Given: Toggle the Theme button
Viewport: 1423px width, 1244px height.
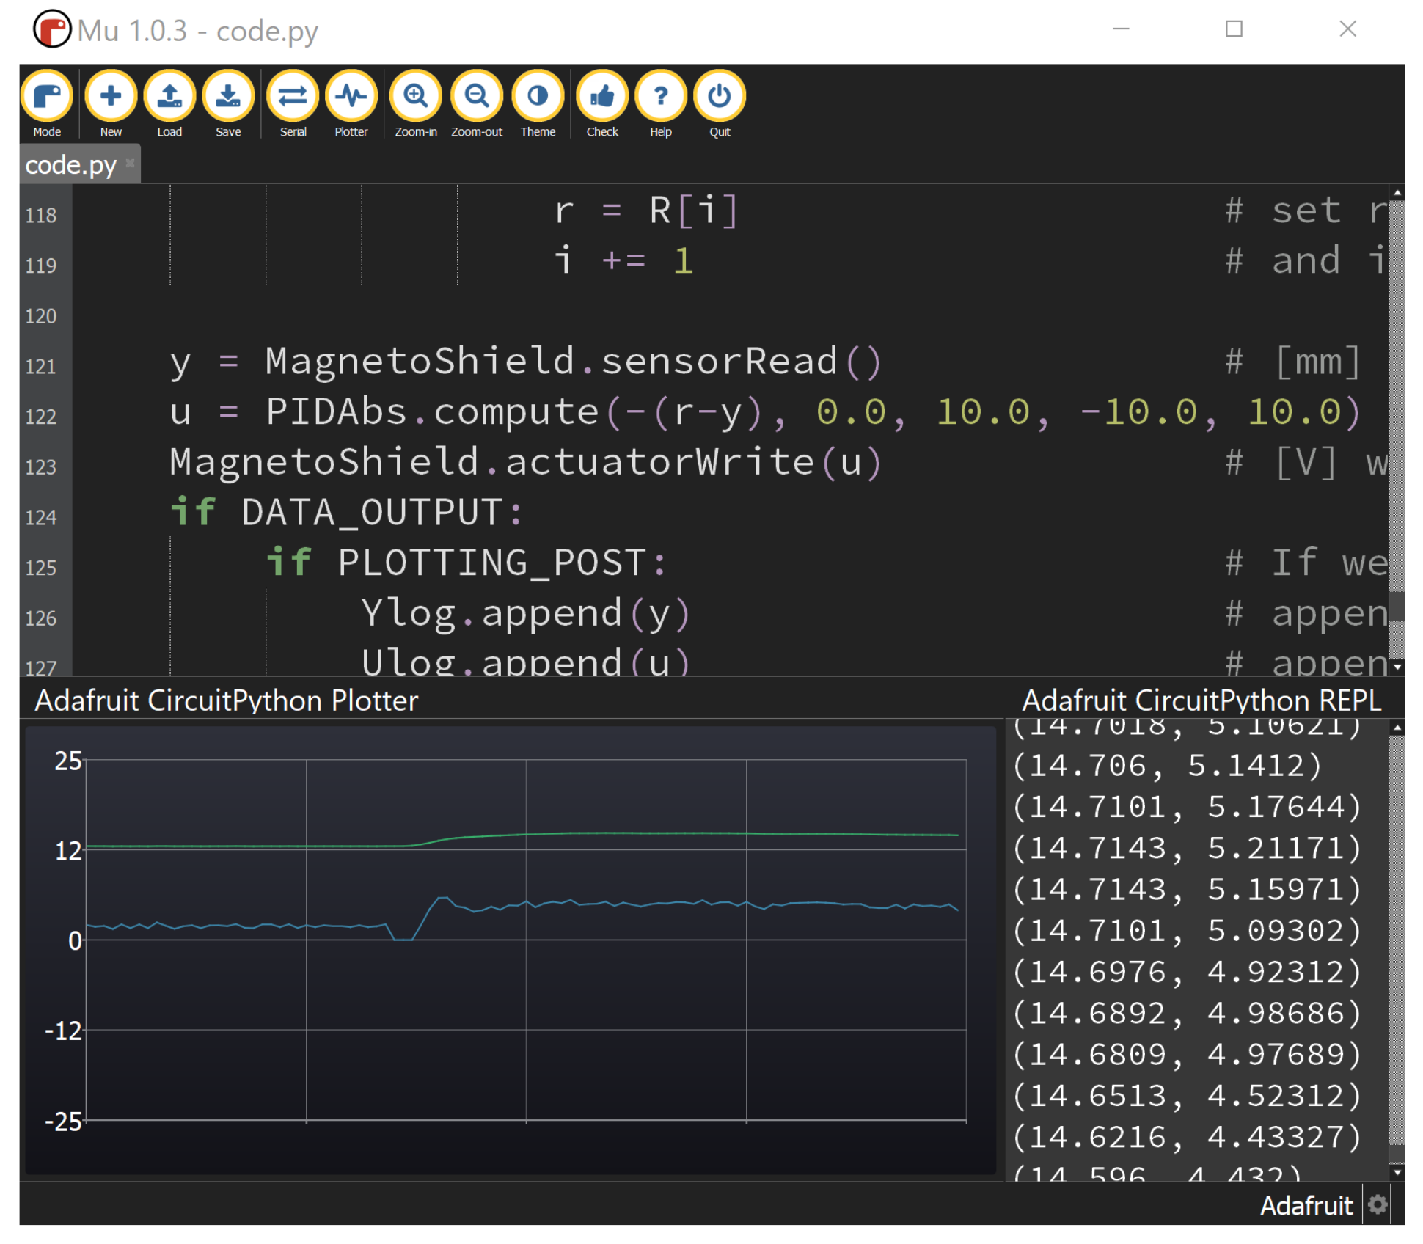Looking at the screenshot, I should pos(538,97).
